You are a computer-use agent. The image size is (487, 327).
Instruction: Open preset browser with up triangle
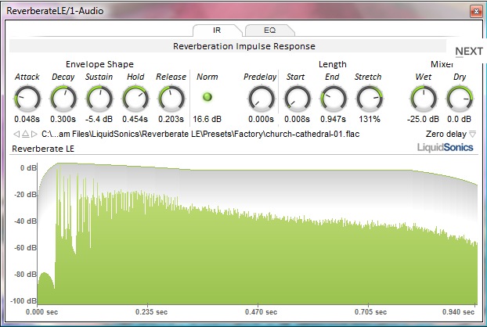(x=25, y=135)
